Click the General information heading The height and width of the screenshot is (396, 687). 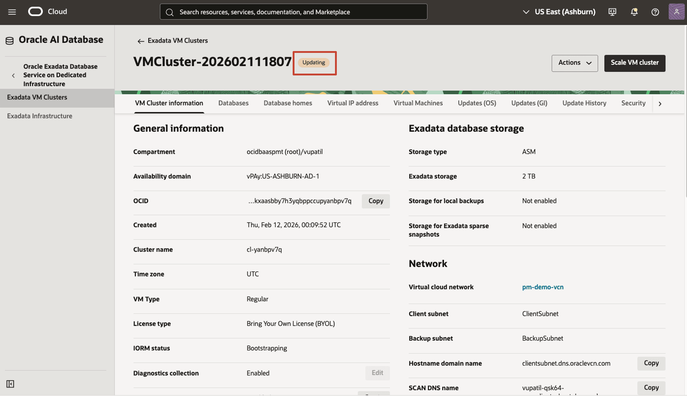coord(179,129)
